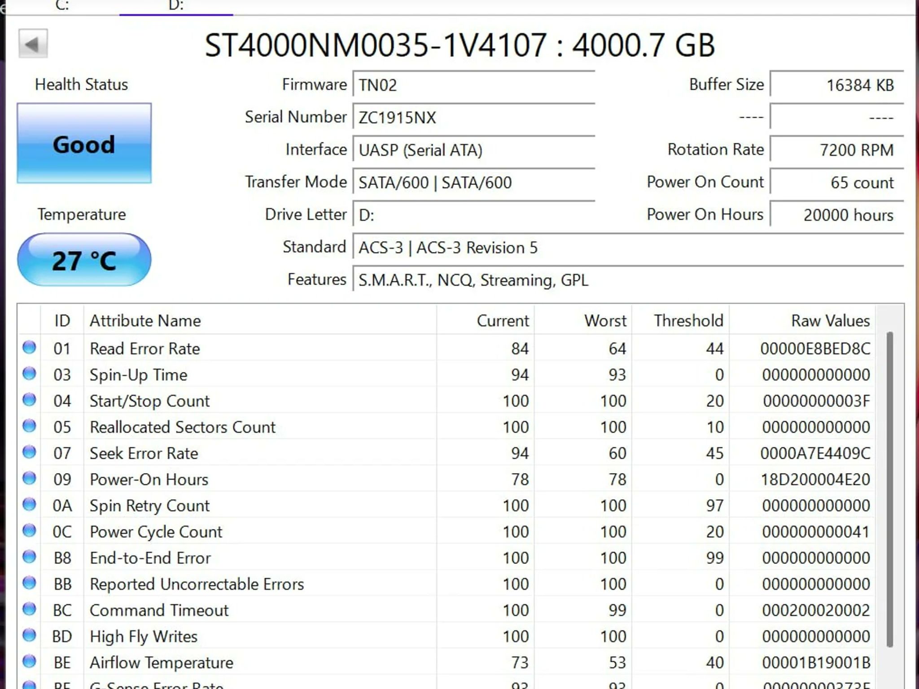919x689 pixels.
Task: Click raw value 18D200004E20
Action: [815, 480]
